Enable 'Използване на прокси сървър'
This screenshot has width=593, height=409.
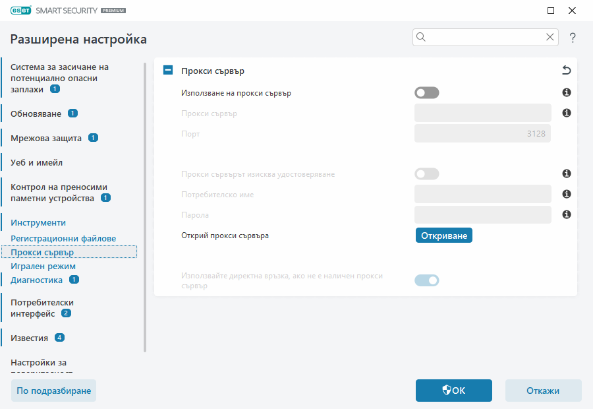pyautogui.click(x=426, y=92)
